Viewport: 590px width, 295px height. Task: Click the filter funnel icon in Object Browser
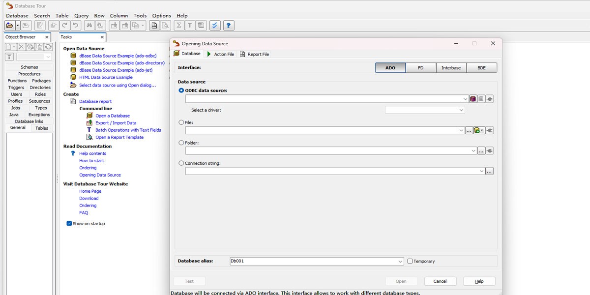coord(9,57)
